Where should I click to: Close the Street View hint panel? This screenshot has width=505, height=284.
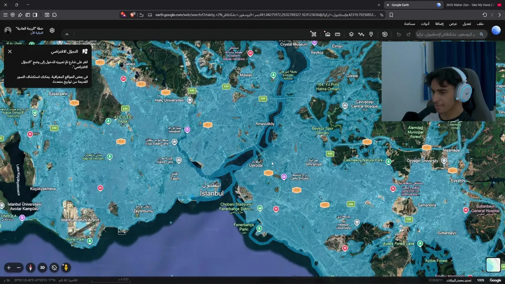[x=10, y=51]
